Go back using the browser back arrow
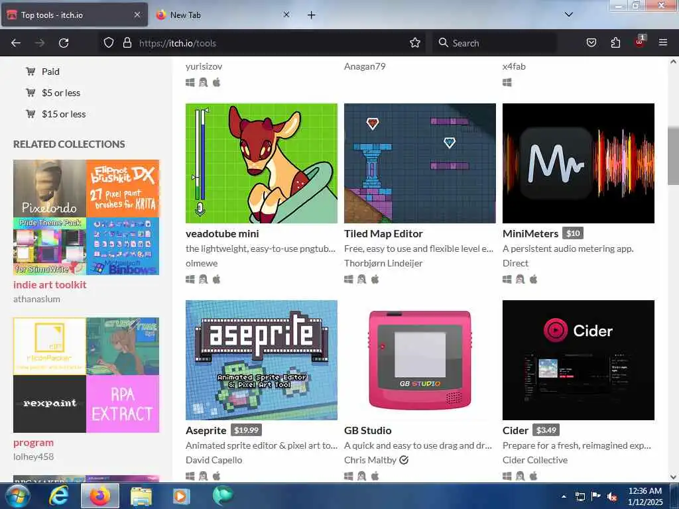The height and width of the screenshot is (509, 679). [16, 43]
